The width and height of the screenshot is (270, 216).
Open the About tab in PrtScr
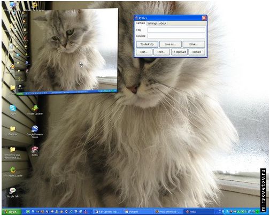pyautogui.click(x=163, y=24)
